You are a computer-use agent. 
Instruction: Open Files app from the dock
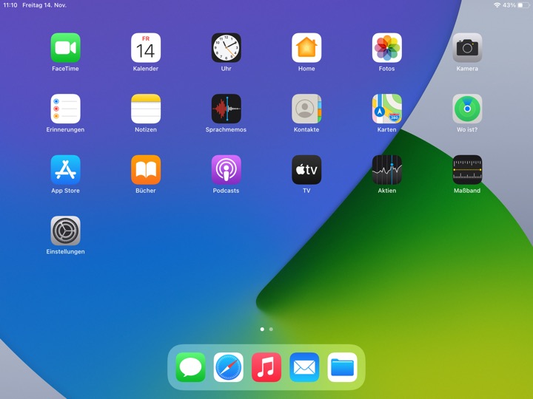(x=342, y=367)
